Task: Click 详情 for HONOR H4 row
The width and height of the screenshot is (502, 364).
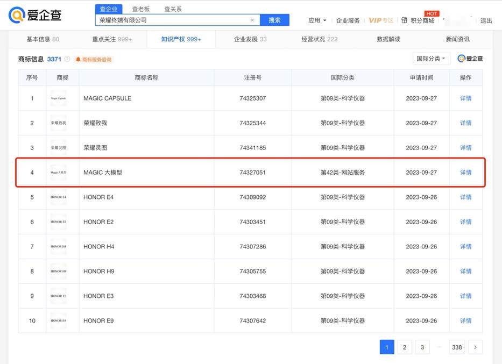Action: click(x=466, y=246)
